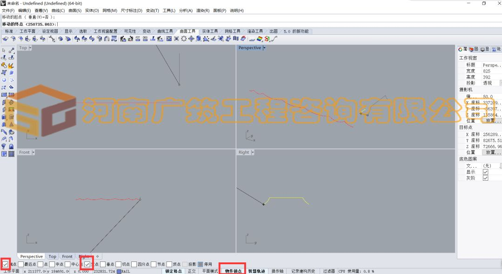Click the RAIL layer color swatch
This screenshot has width=502, height=274.
[119, 271]
